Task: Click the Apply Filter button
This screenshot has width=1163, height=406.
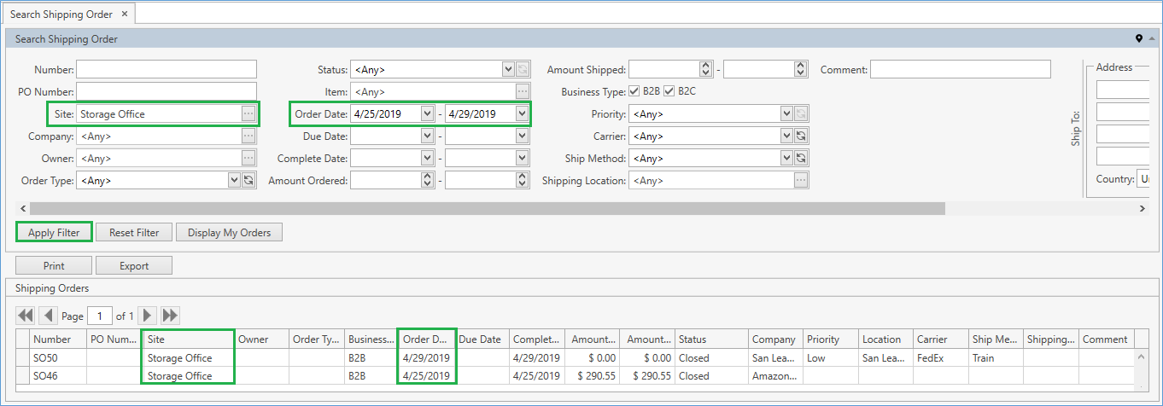Action: pos(54,233)
